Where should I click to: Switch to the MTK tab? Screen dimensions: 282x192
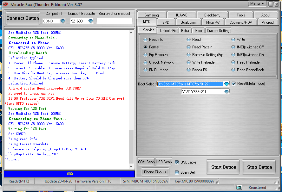click(147, 22)
